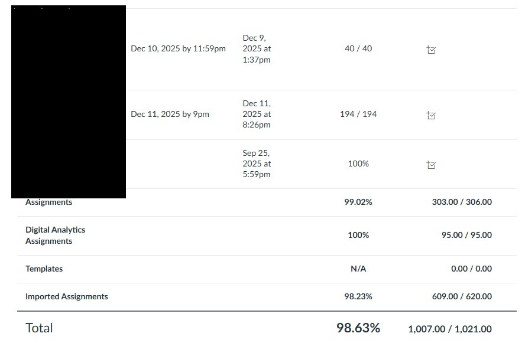Screen dimensions: 525x343
Task: Select the 1,007.00 / 1,021.00 total points
Action: pos(449,329)
